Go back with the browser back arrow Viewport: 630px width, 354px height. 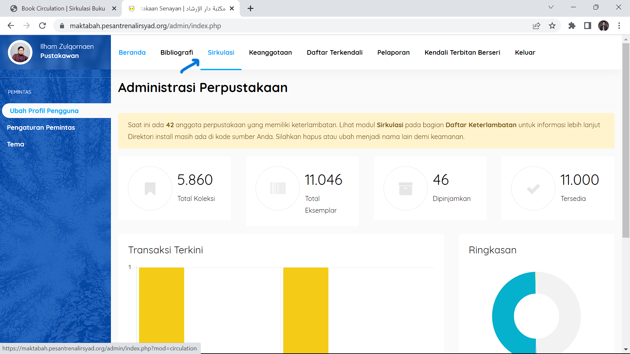tap(11, 26)
